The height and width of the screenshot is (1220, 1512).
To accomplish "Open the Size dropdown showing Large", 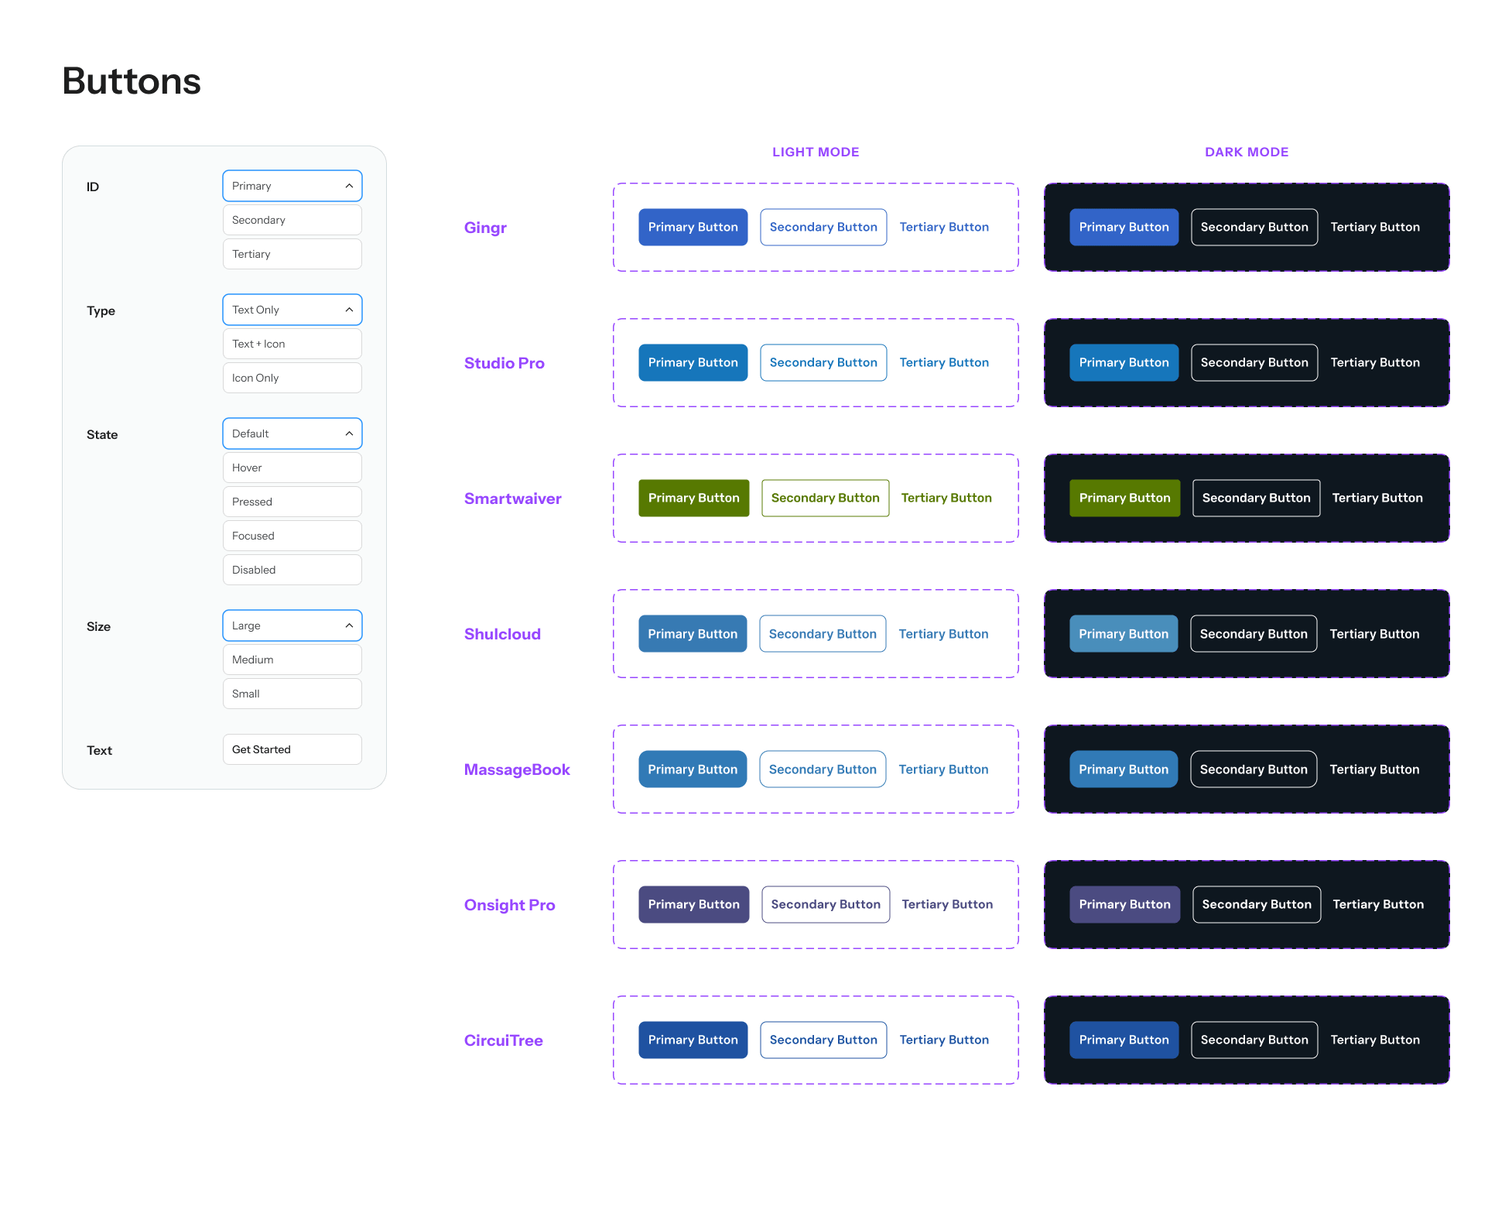I will click(x=292, y=625).
